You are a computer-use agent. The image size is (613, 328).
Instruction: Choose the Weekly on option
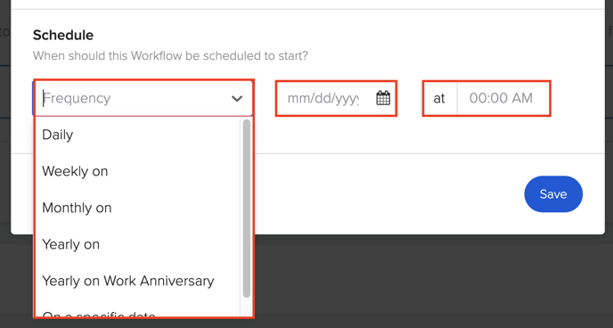point(137,171)
